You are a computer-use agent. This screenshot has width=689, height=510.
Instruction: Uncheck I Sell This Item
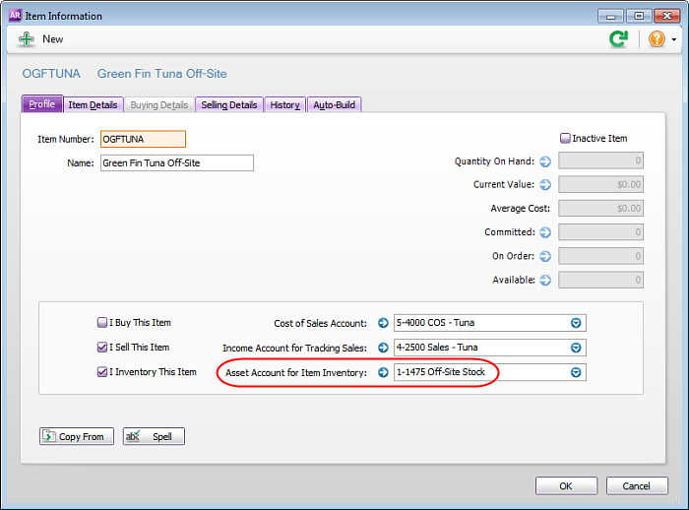pyautogui.click(x=102, y=348)
